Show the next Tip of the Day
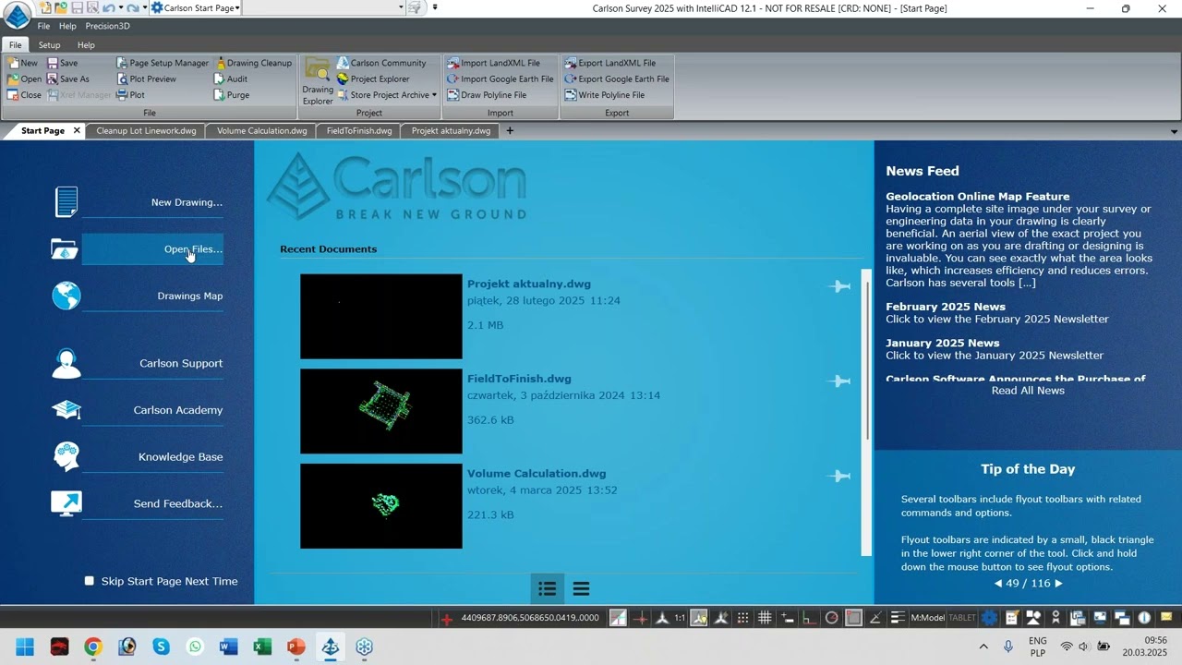The height and width of the screenshot is (665, 1182). click(x=1058, y=584)
